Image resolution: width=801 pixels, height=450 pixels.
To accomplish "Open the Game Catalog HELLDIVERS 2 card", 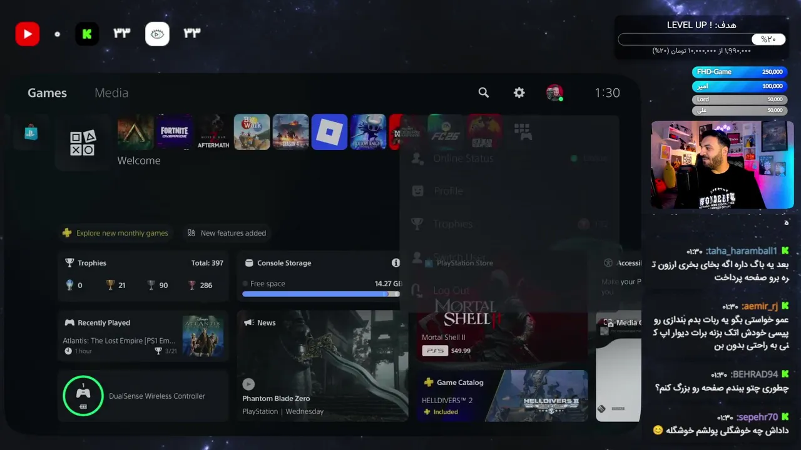I will click(503, 396).
